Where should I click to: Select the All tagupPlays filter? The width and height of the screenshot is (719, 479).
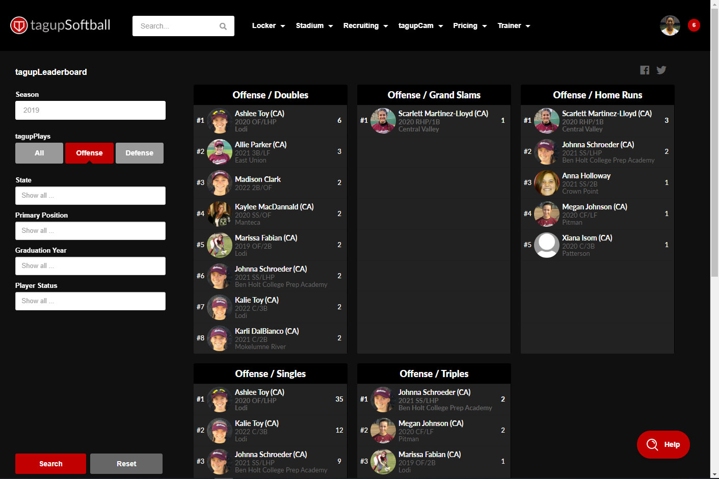(39, 153)
